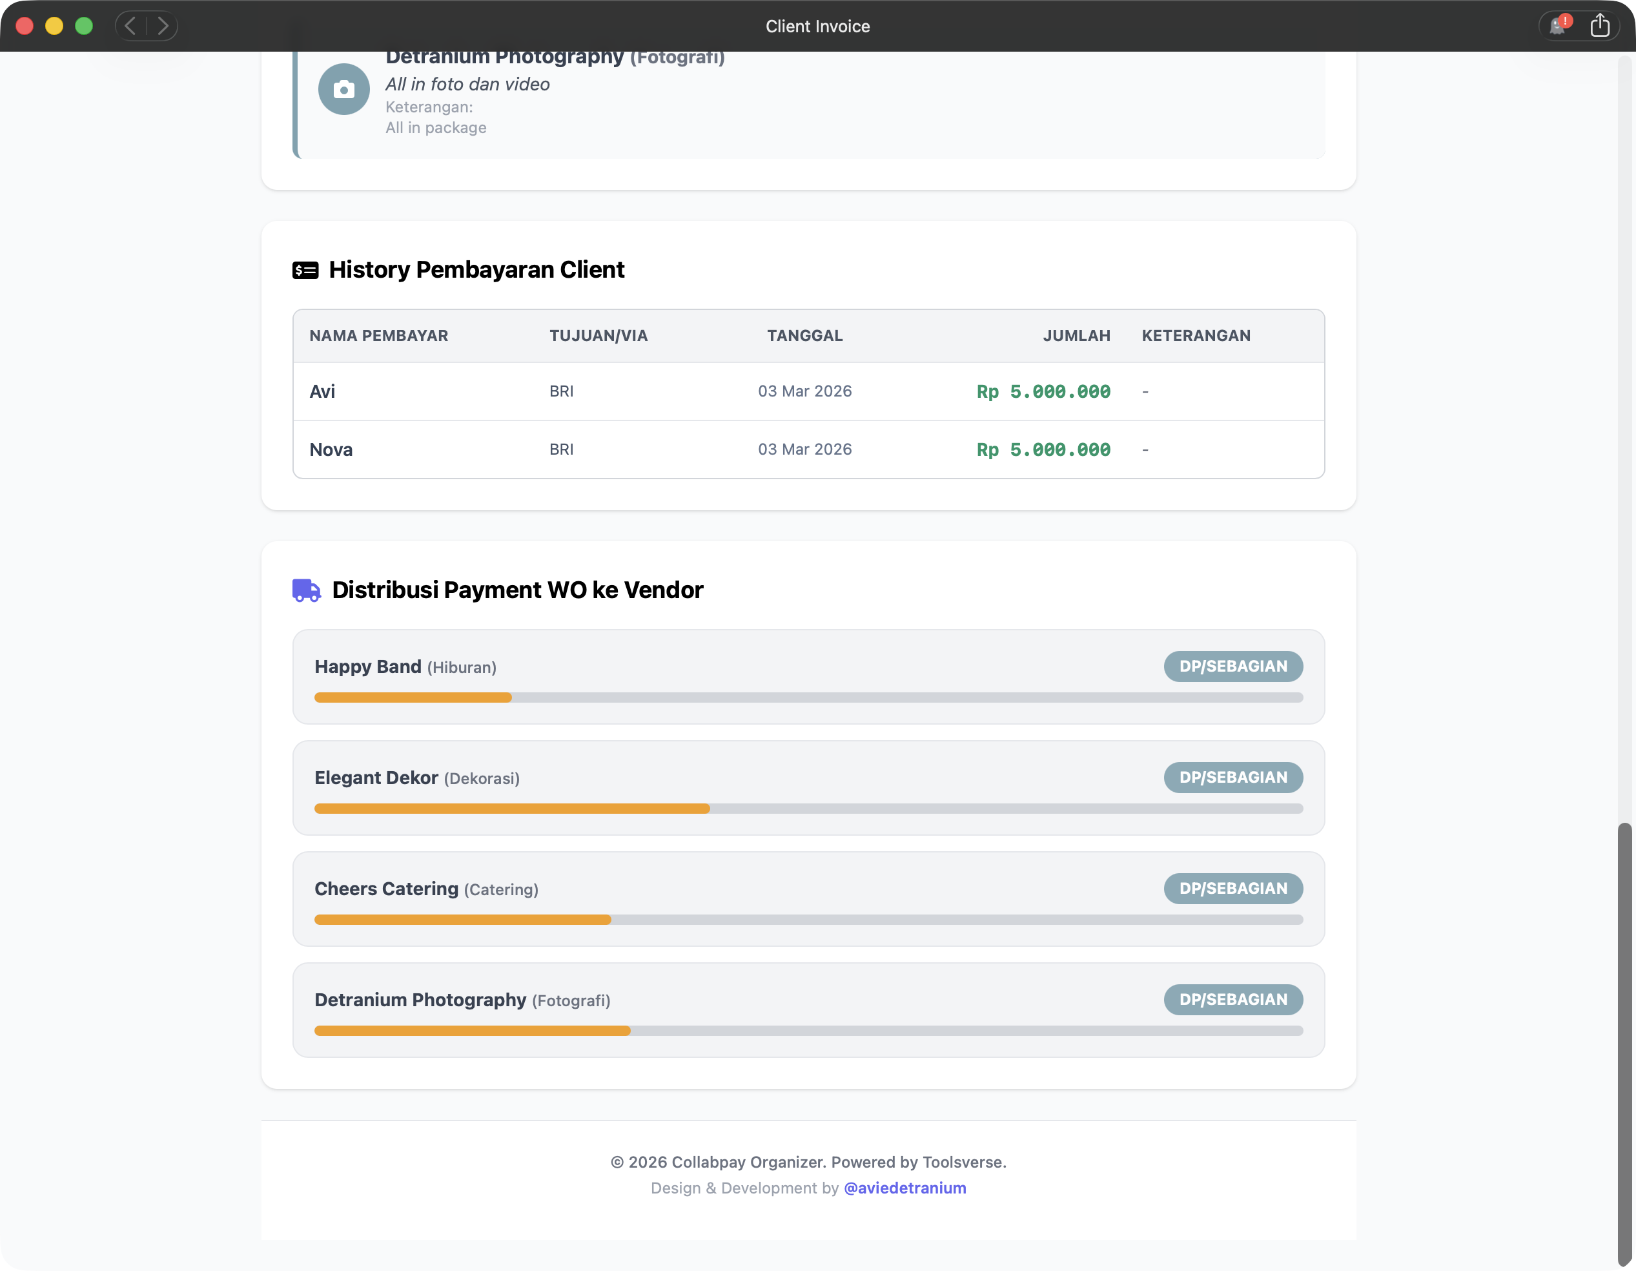Screen dimensions: 1636x1271
Task: Click the truck icon beside Distribusi Payment
Action: (x=307, y=590)
